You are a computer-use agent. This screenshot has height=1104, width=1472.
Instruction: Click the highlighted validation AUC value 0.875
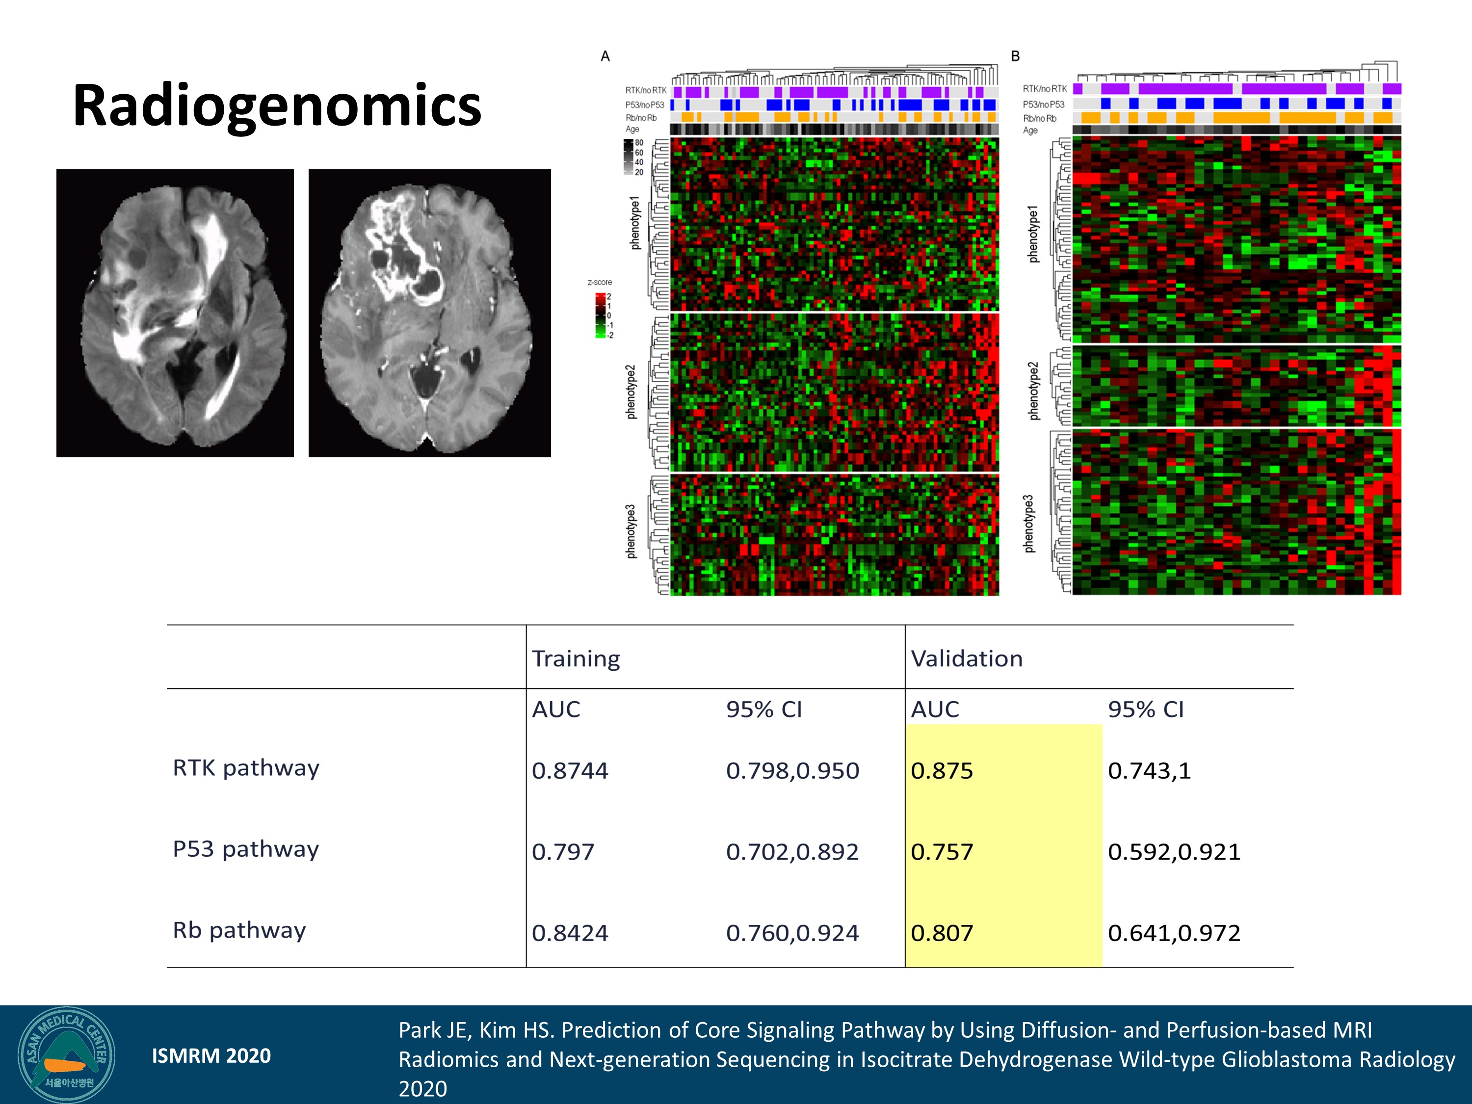pyautogui.click(x=942, y=771)
